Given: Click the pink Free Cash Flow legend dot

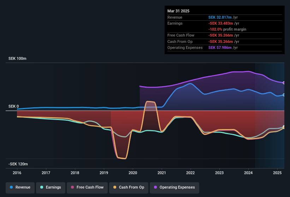Looking at the screenshot, I should [72, 187].
